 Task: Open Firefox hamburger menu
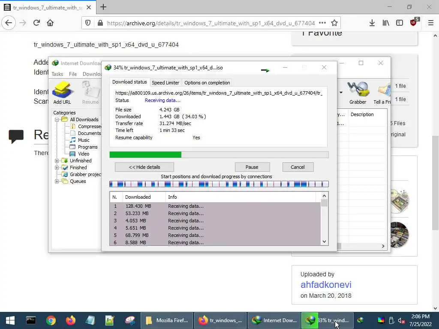(431, 23)
